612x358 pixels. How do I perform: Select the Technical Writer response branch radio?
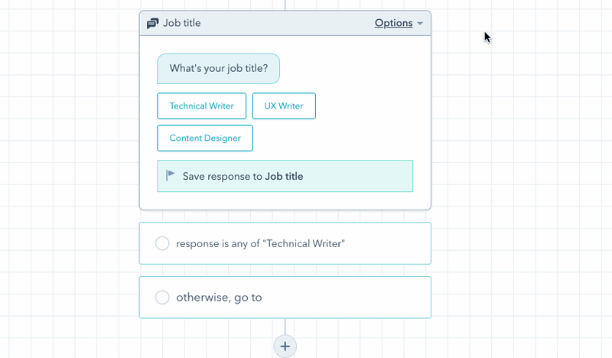(162, 243)
